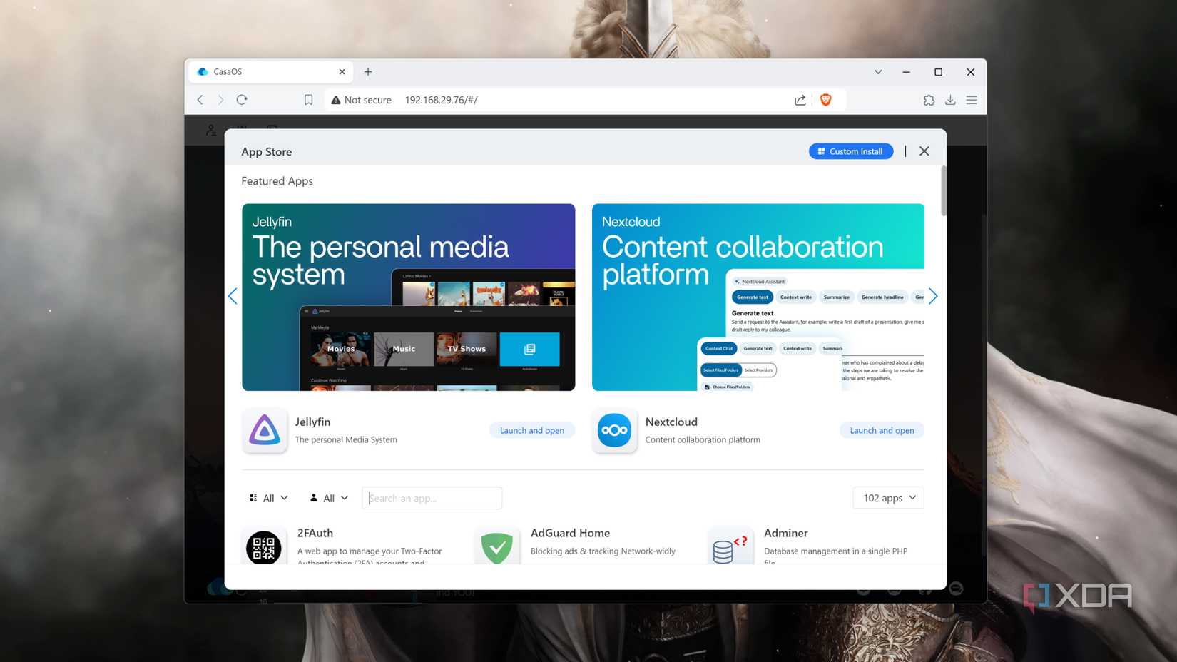Reload the CasaOS page
The image size is (1177, 662).
pos(242,100)
